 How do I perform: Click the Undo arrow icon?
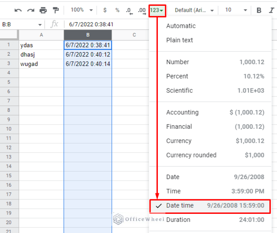click(18, 10)
